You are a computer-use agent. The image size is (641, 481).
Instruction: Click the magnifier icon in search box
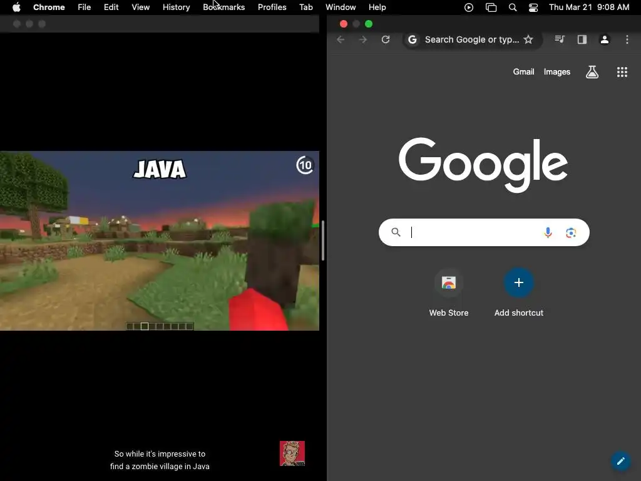396,232
